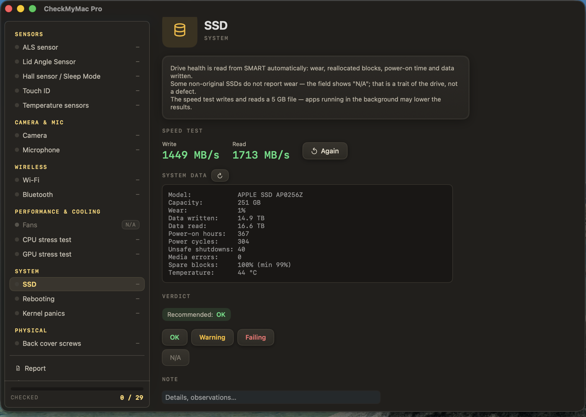This screenshot has width=586, height=417.
Task: Go to Kernel panics check
Action: point(77,314)
